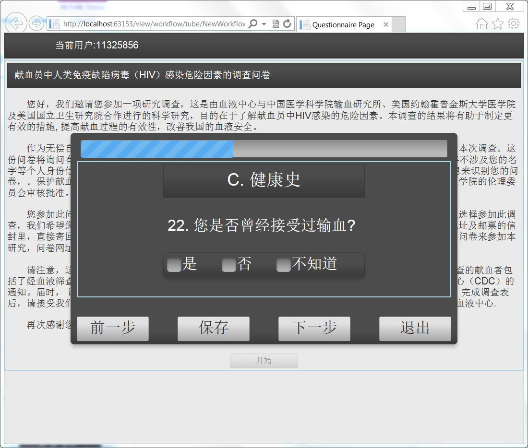Viewport: 528px width, 448px height.
Task: Click question text 22. 您是否曾经接受过输血?
Action: pos(262,225)
